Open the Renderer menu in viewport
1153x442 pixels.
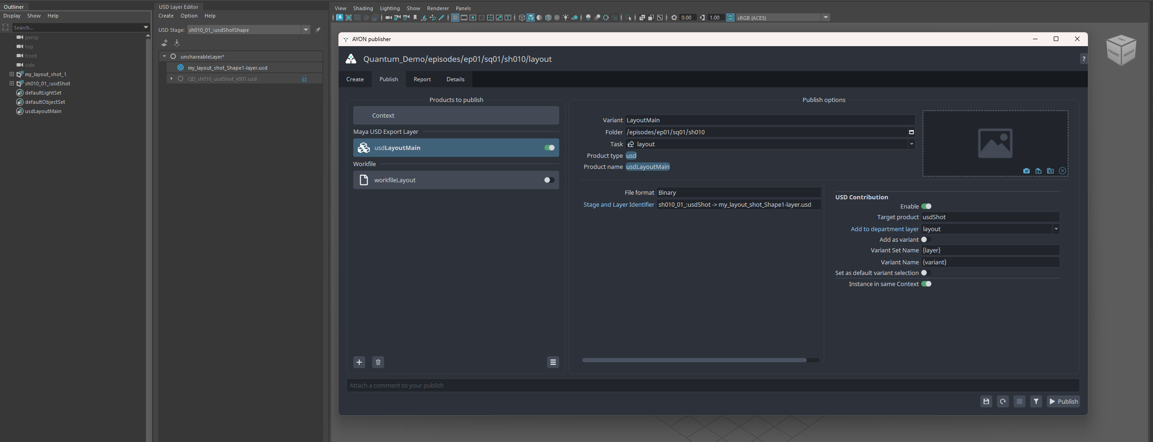click(x=437, y=8)
